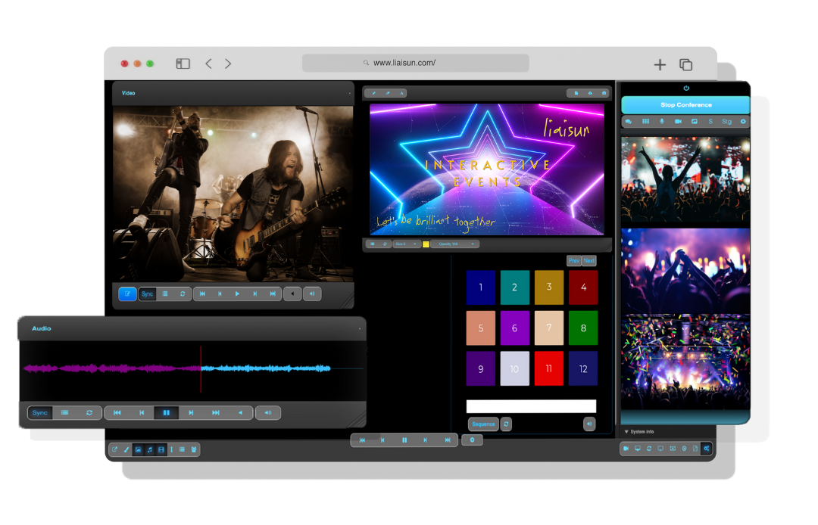Click the Prev button above the color grid

coord(574,260)
